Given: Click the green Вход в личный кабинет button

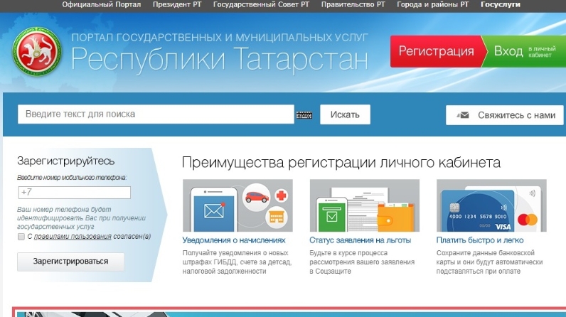Looking at the screenshot, I should click(523, 51).
